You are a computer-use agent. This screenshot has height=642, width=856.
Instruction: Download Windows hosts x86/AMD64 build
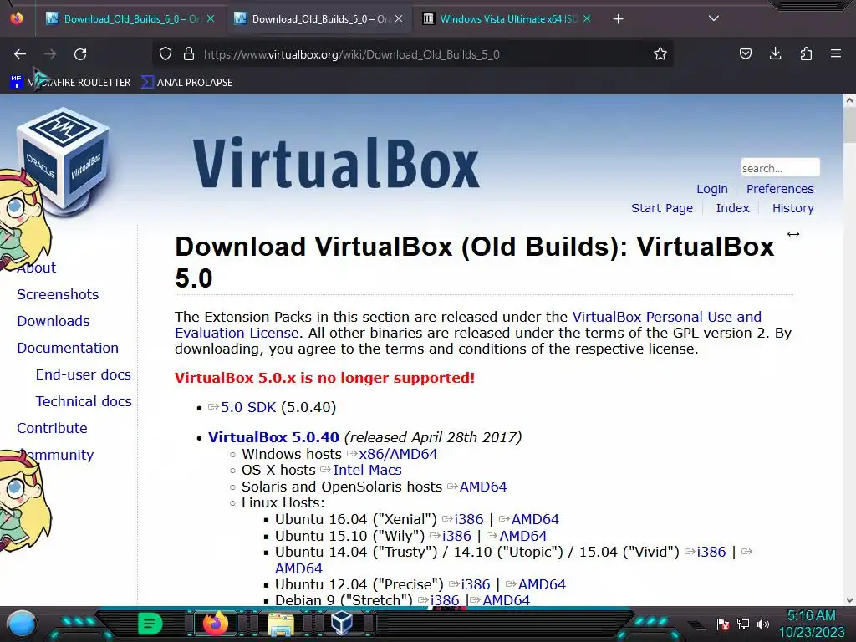point(398,454)
